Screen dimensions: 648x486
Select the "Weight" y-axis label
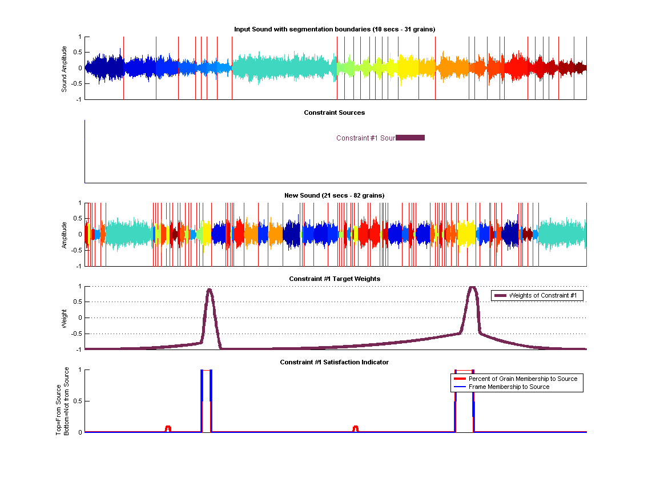tap(65, 318)
